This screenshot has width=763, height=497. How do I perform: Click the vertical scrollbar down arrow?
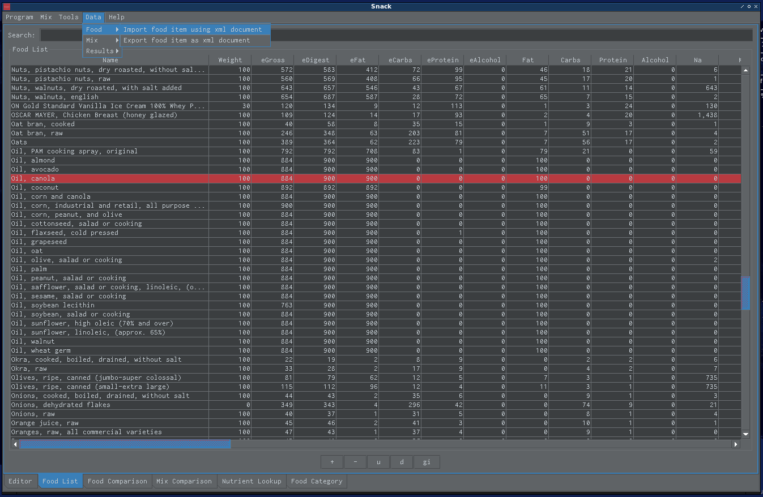pos(745,434)
